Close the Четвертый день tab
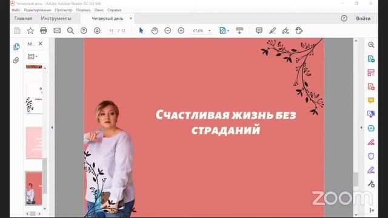This screenshot has width=388, height=218. coord(131,18)
